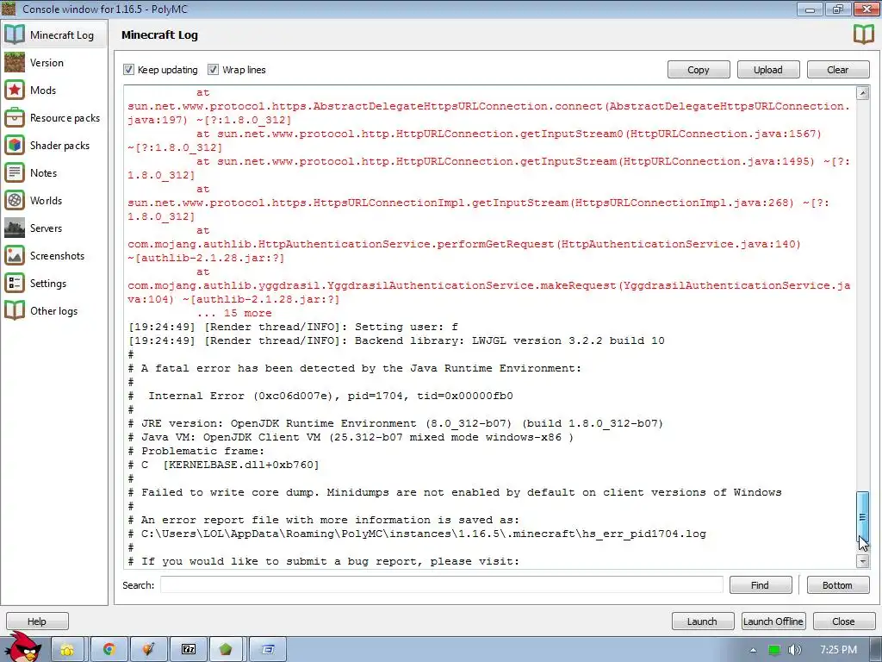882x662 pixels.
Task: Select Worlds tab label
Action: click(47, 200)
